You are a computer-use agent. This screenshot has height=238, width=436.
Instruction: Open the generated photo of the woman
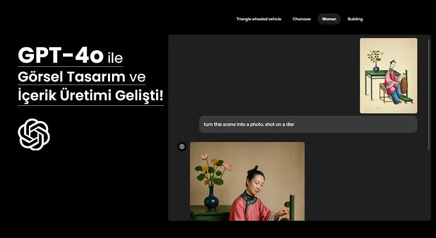point(247,181)
